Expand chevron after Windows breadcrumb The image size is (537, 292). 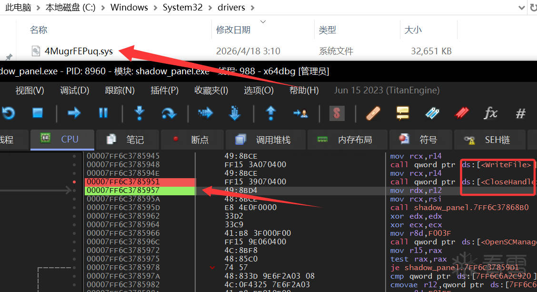pyautogui.click(x=156, y=8)
